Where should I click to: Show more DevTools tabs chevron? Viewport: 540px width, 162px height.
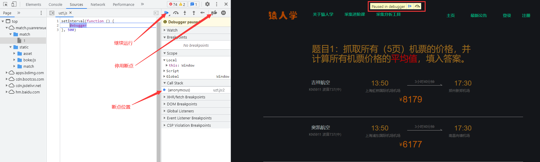tap(142, 4)
